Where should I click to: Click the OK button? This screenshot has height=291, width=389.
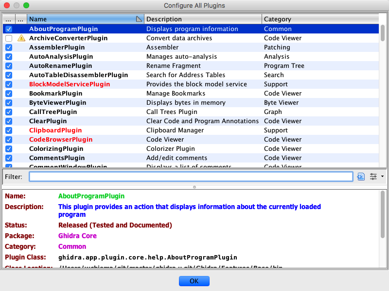(194, 281)
